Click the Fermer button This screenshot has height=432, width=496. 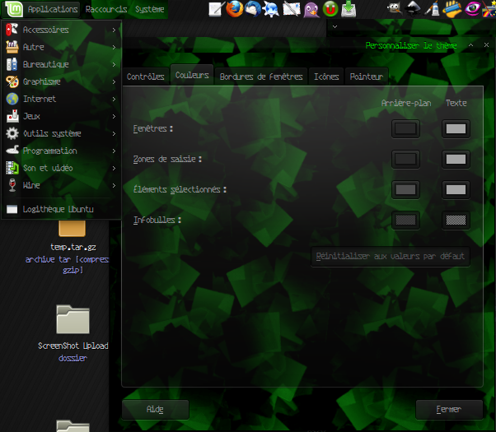pyautogui.click(x=449, y=410)
